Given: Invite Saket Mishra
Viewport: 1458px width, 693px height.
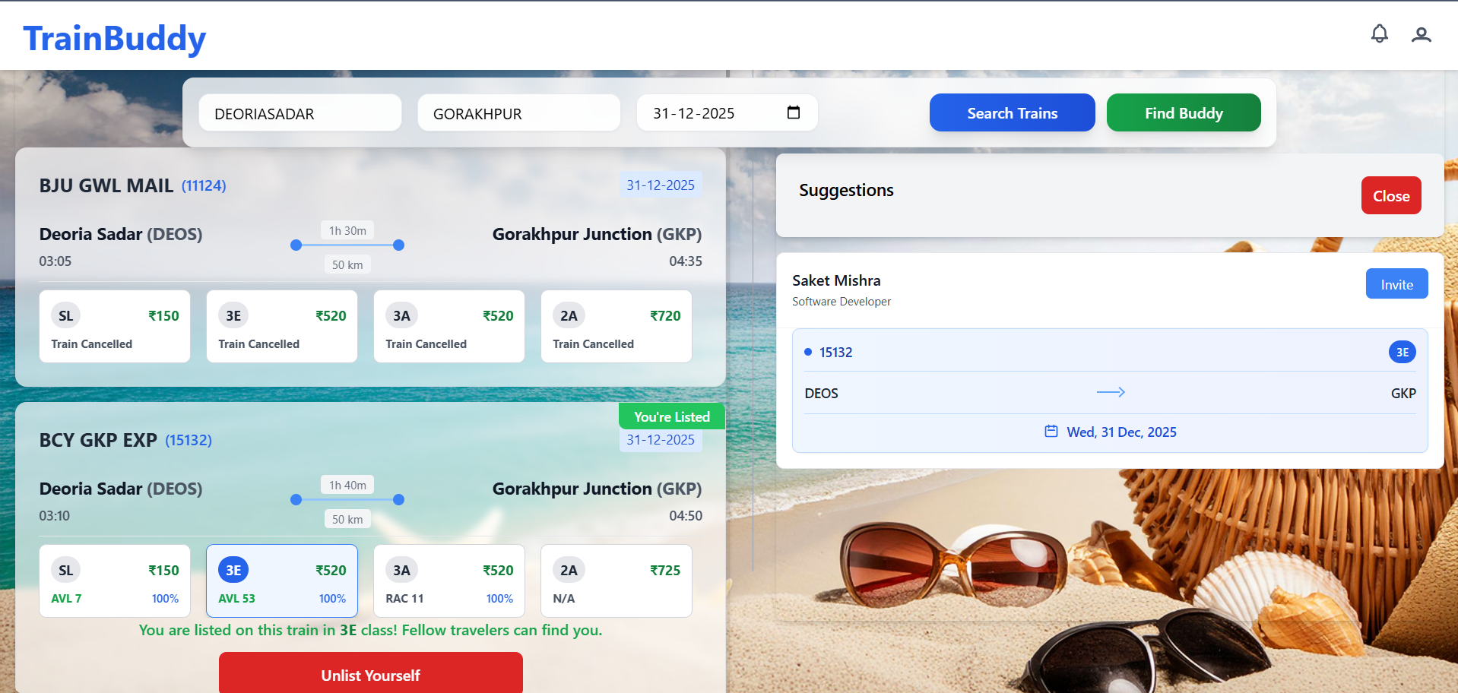Looking at the screenshot, I should [x=1396, y=284].
